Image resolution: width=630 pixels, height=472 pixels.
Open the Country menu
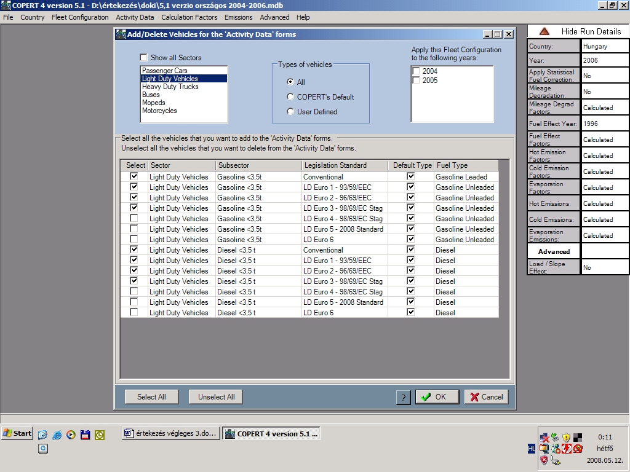(x=33, y=17)
